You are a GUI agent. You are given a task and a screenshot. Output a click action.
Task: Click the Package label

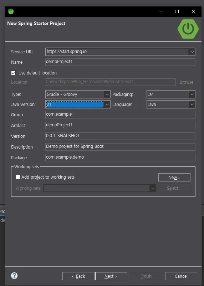click(19, 158)
